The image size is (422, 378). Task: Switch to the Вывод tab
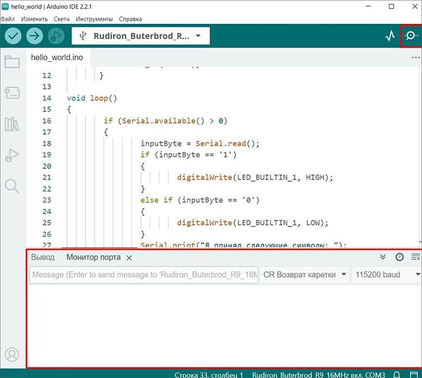point(43,257)
